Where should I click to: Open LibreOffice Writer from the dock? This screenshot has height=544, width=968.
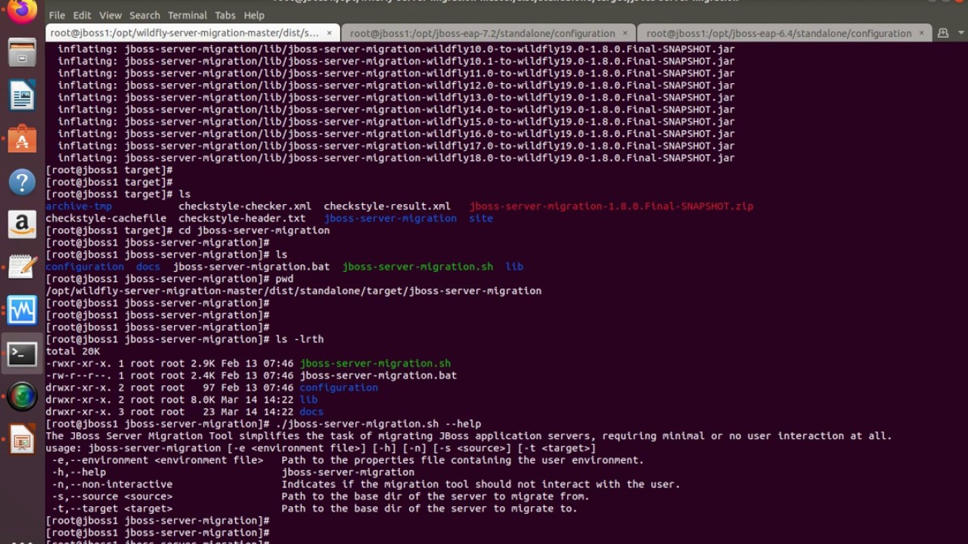tap(22, 97)
